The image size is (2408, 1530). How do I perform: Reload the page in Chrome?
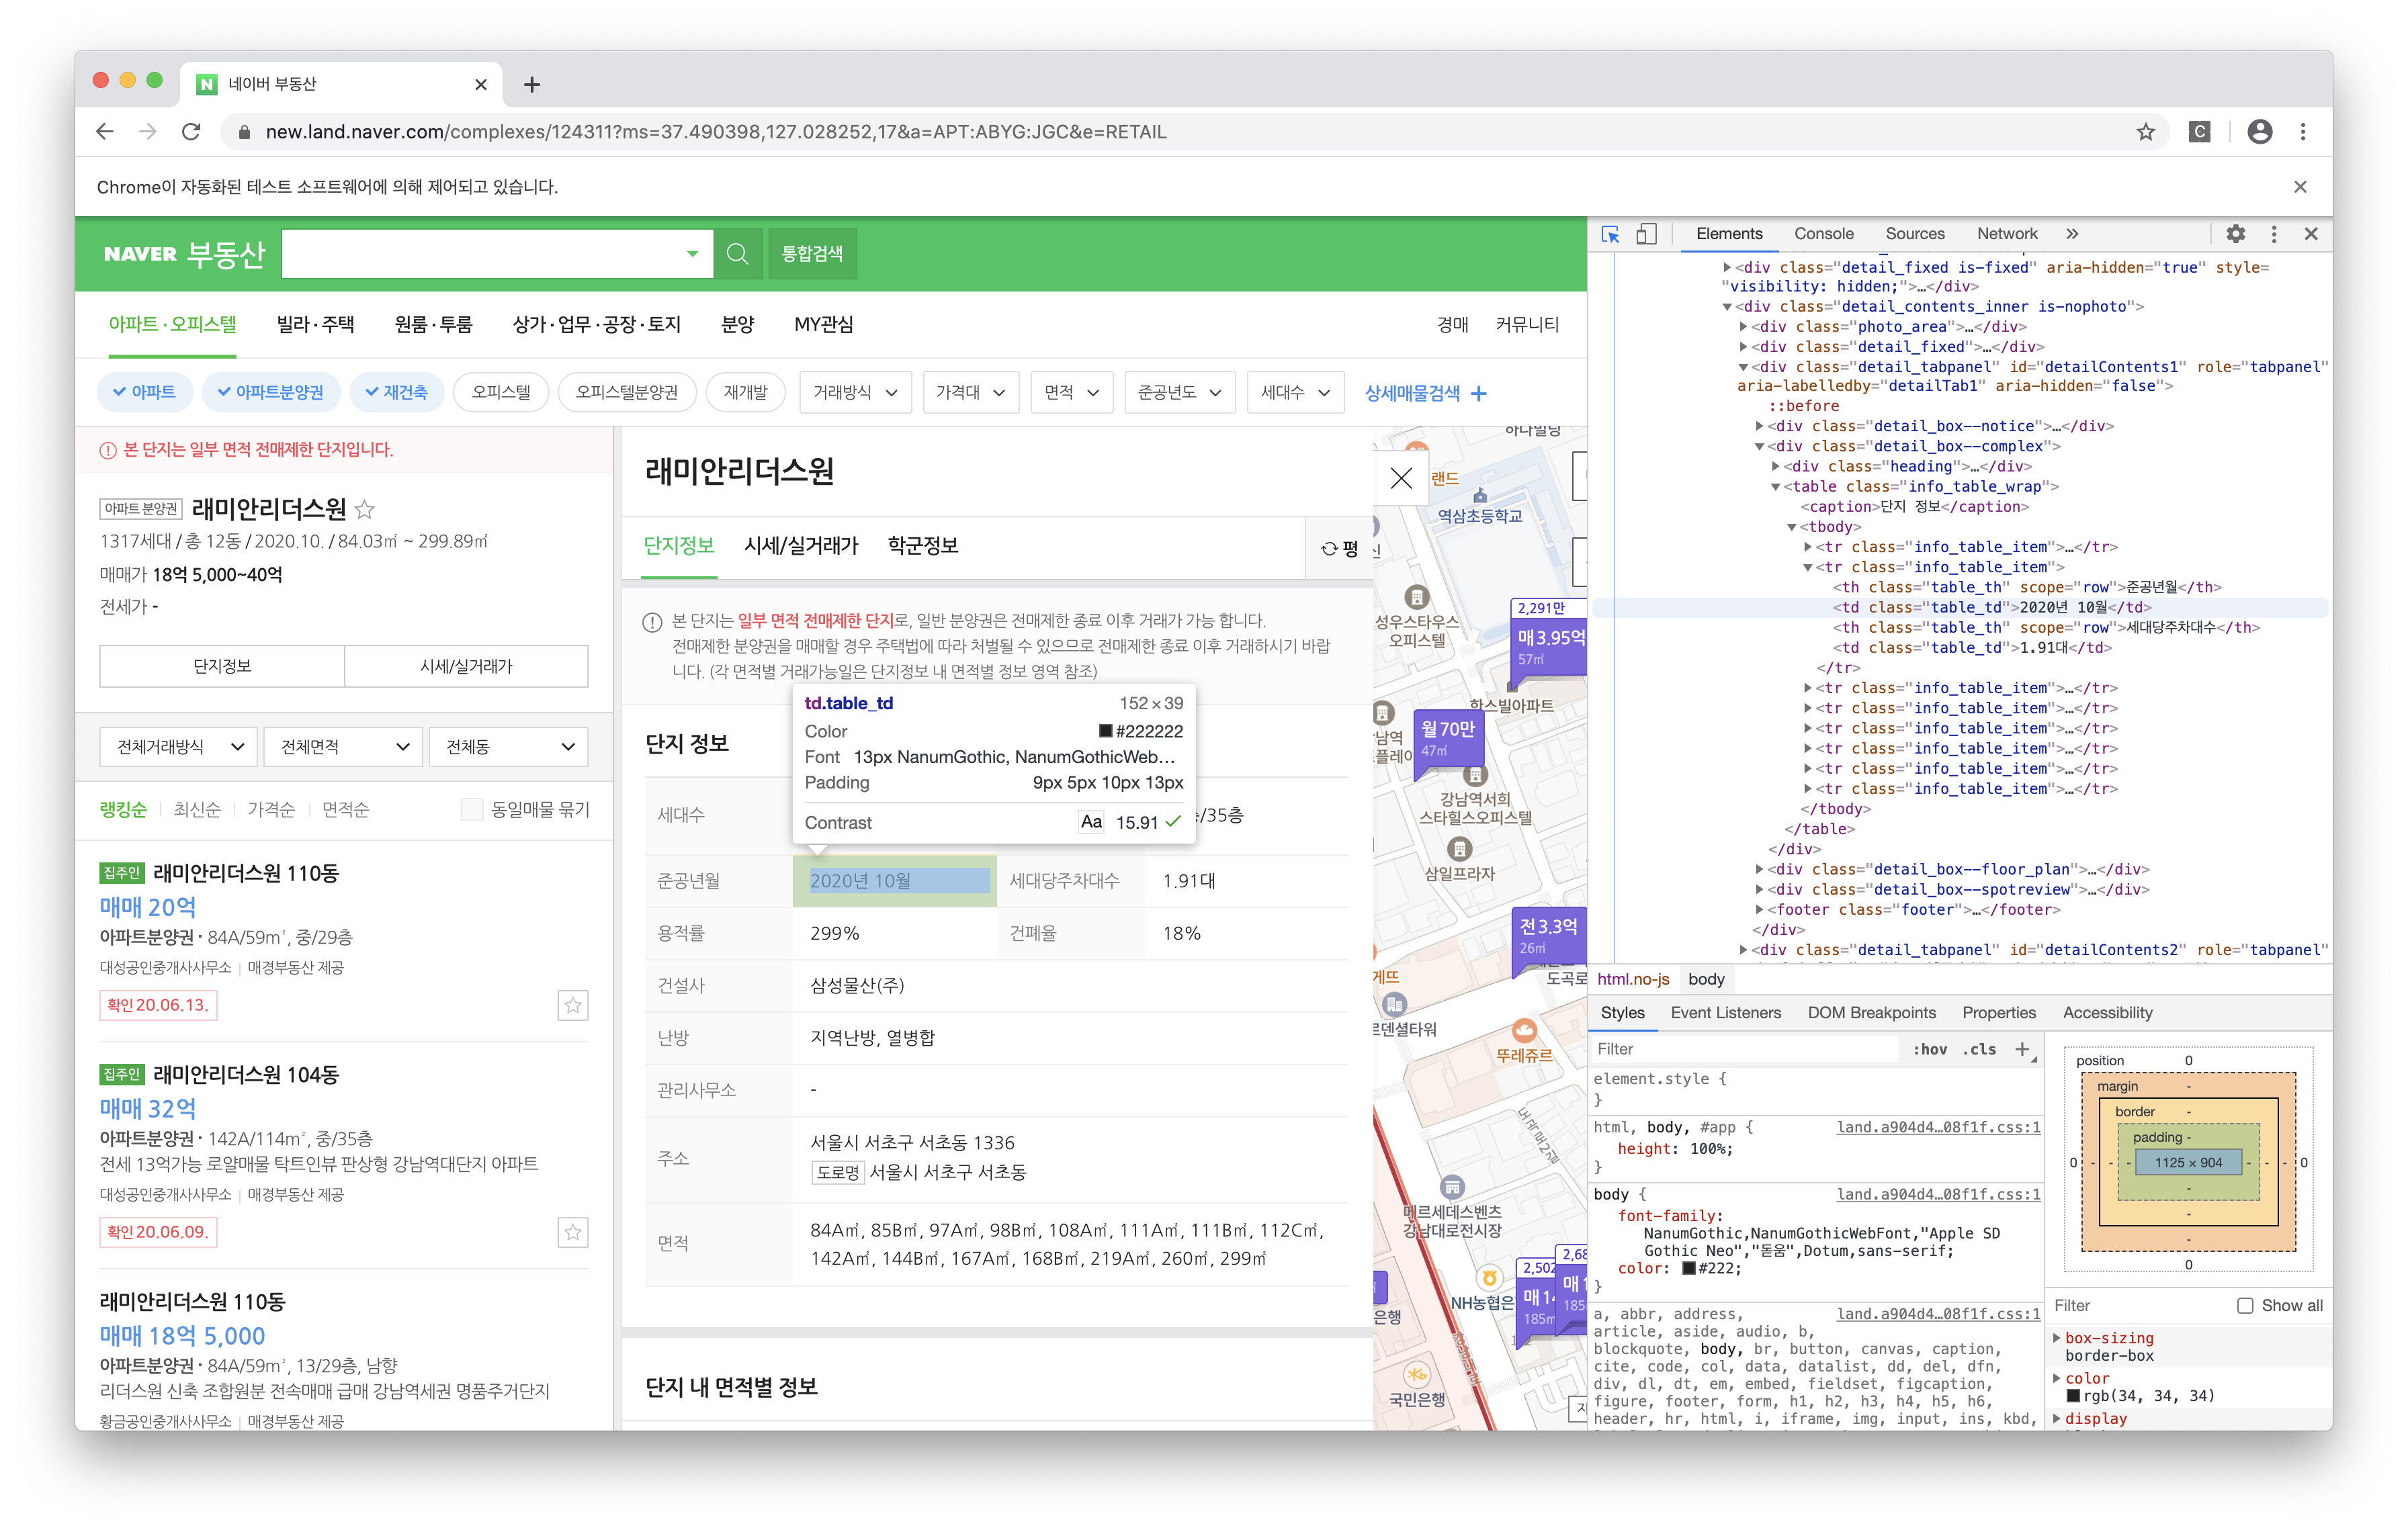tap(191, 132)
